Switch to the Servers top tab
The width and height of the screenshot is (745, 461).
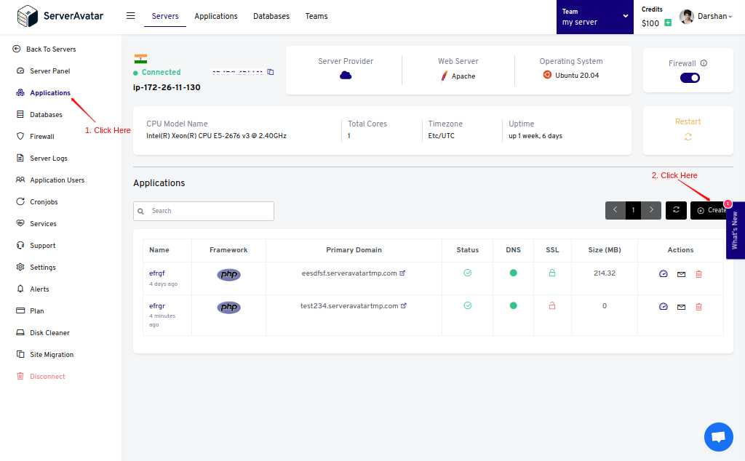point(165,16)
